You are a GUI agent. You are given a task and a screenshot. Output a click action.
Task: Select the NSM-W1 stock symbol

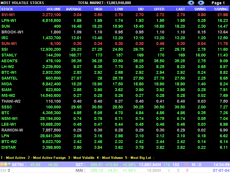click(9, 119)
